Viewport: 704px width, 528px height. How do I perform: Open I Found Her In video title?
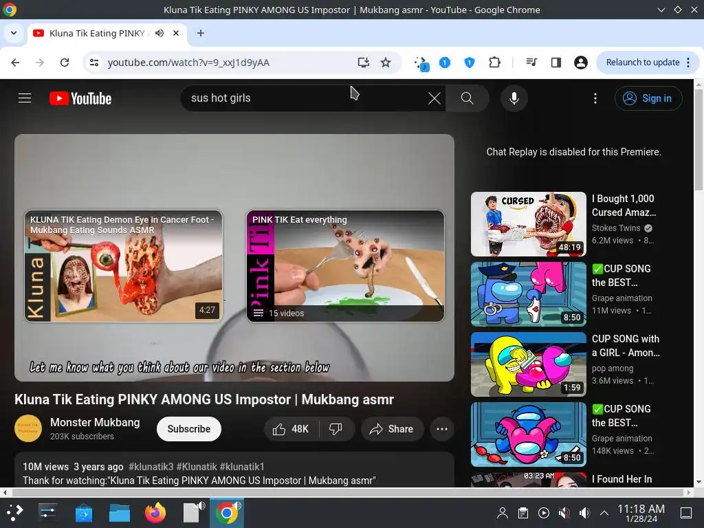point(621,479)
